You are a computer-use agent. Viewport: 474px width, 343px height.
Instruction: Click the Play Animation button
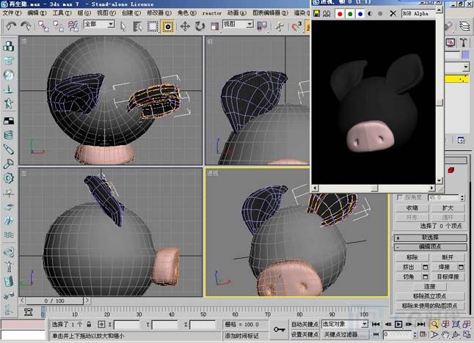point(398,324)
